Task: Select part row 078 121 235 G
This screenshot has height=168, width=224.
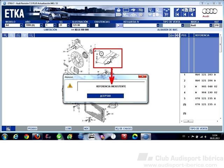Action: [x=199, y=104]
